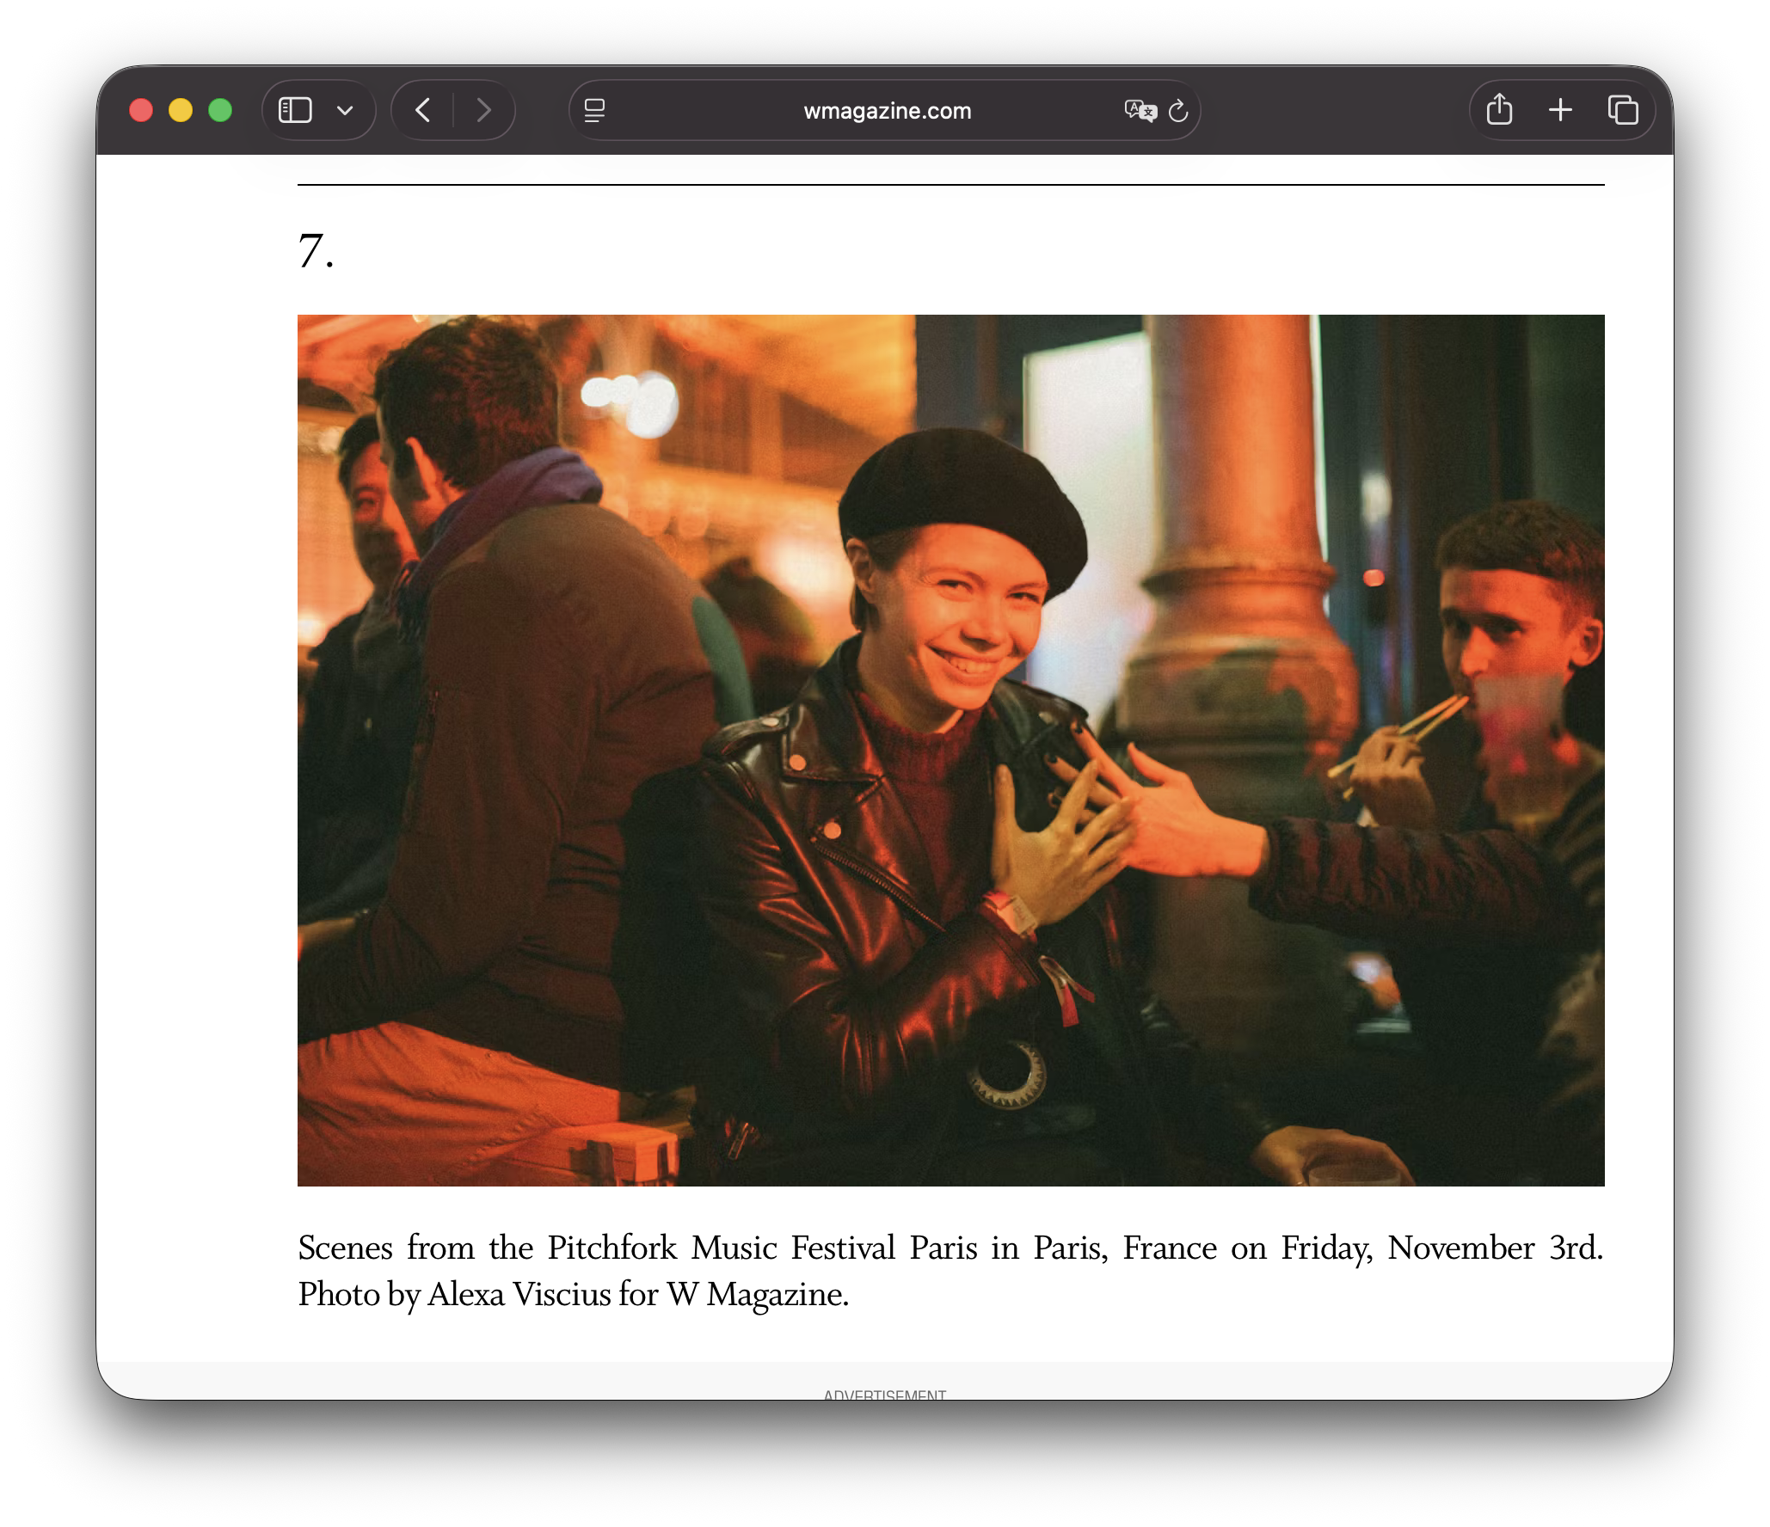Expand the sidebar options chevron

[345, 110]
